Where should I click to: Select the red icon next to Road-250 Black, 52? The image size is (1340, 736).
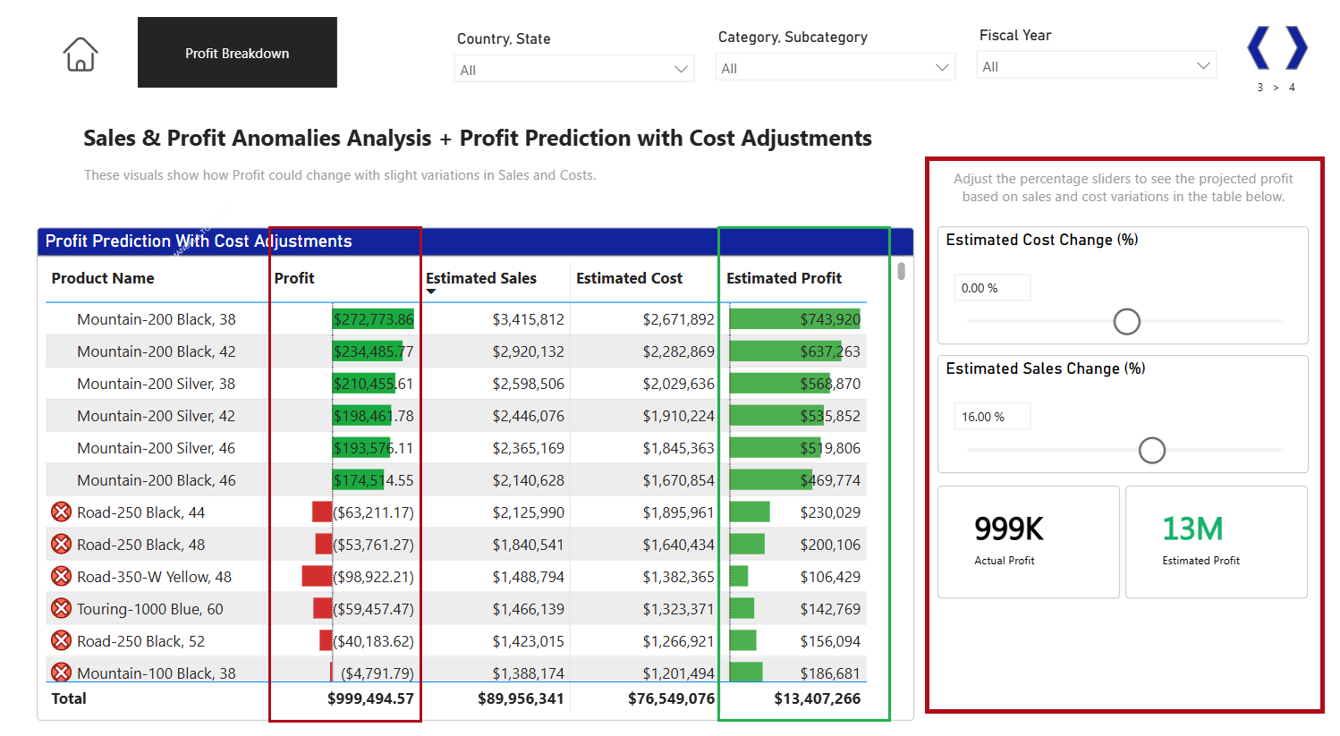click(61, 640)
